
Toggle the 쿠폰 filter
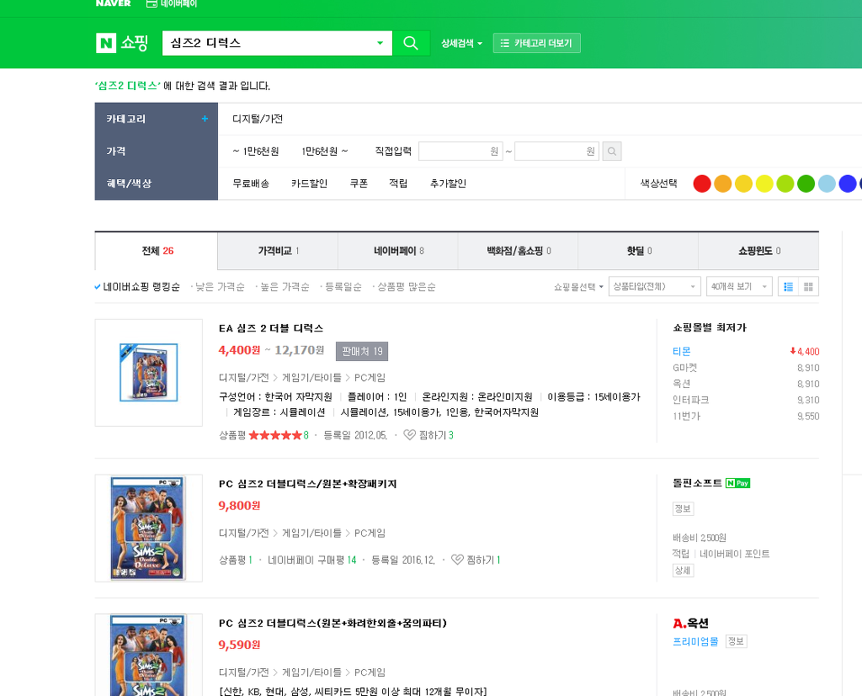click(x=359, y=183)
